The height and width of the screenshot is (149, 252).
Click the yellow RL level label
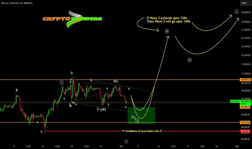pos(38,122)
